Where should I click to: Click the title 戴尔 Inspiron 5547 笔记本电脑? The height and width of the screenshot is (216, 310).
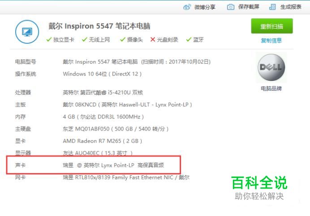coord(99,26)
